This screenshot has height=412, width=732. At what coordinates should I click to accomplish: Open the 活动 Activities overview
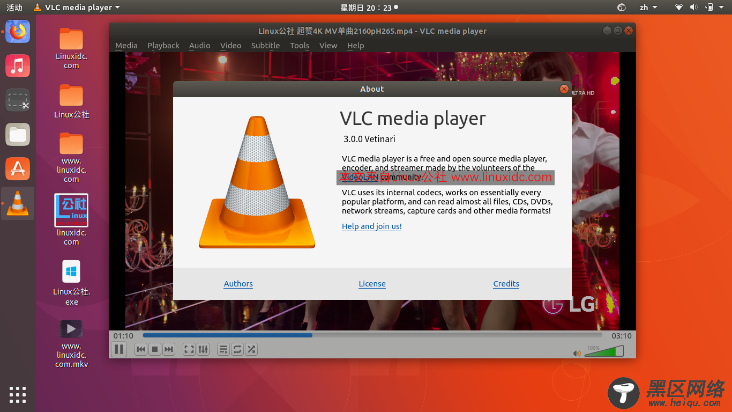click(x=14, y=8)
